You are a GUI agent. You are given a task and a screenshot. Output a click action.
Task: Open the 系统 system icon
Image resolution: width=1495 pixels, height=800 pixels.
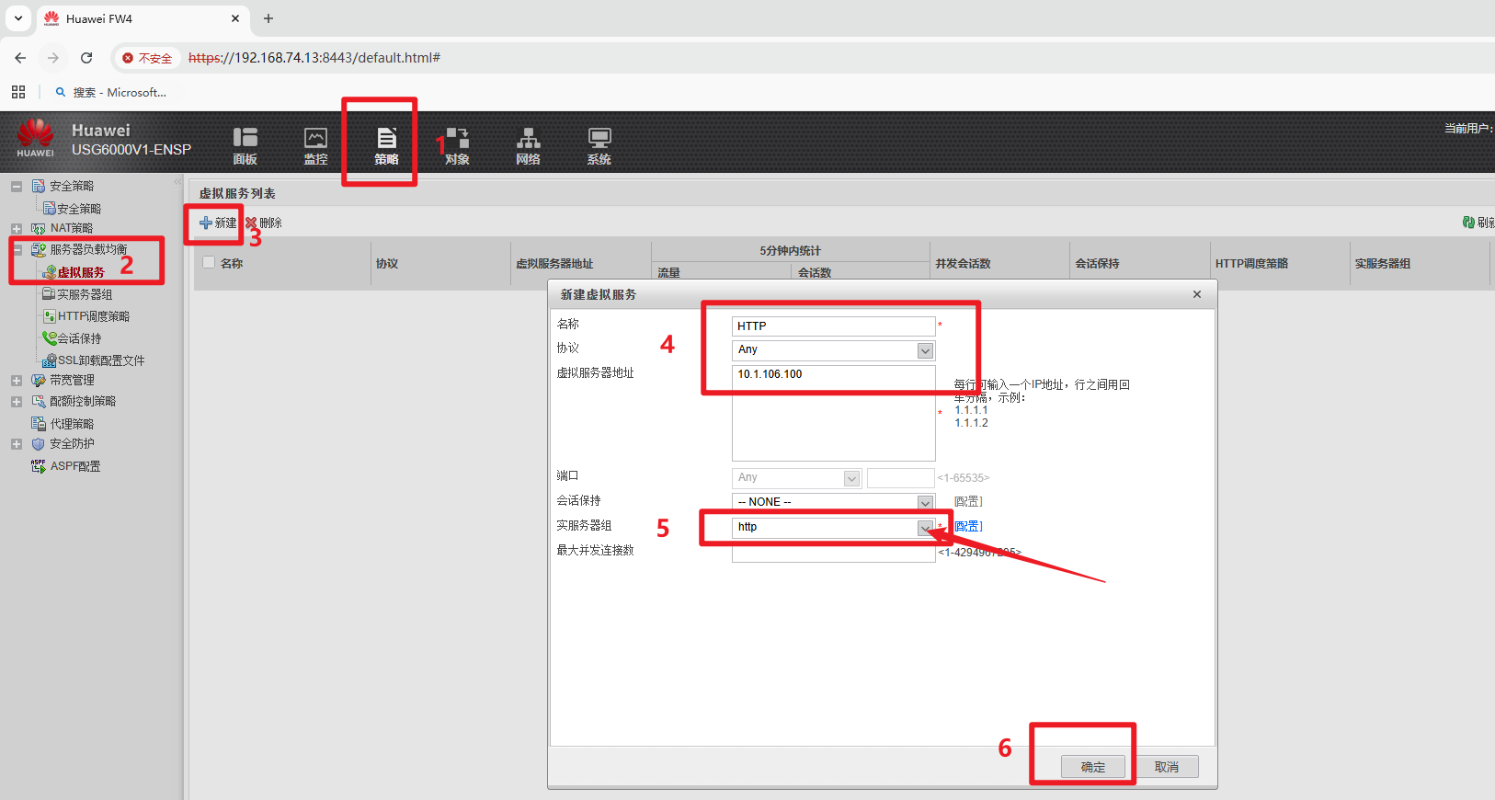(599, 144)
